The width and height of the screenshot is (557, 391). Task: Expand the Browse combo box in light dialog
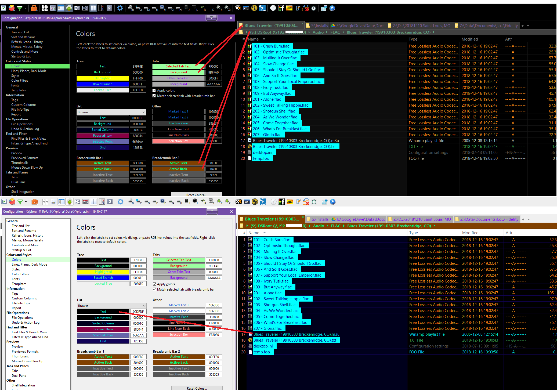[144, 306]
